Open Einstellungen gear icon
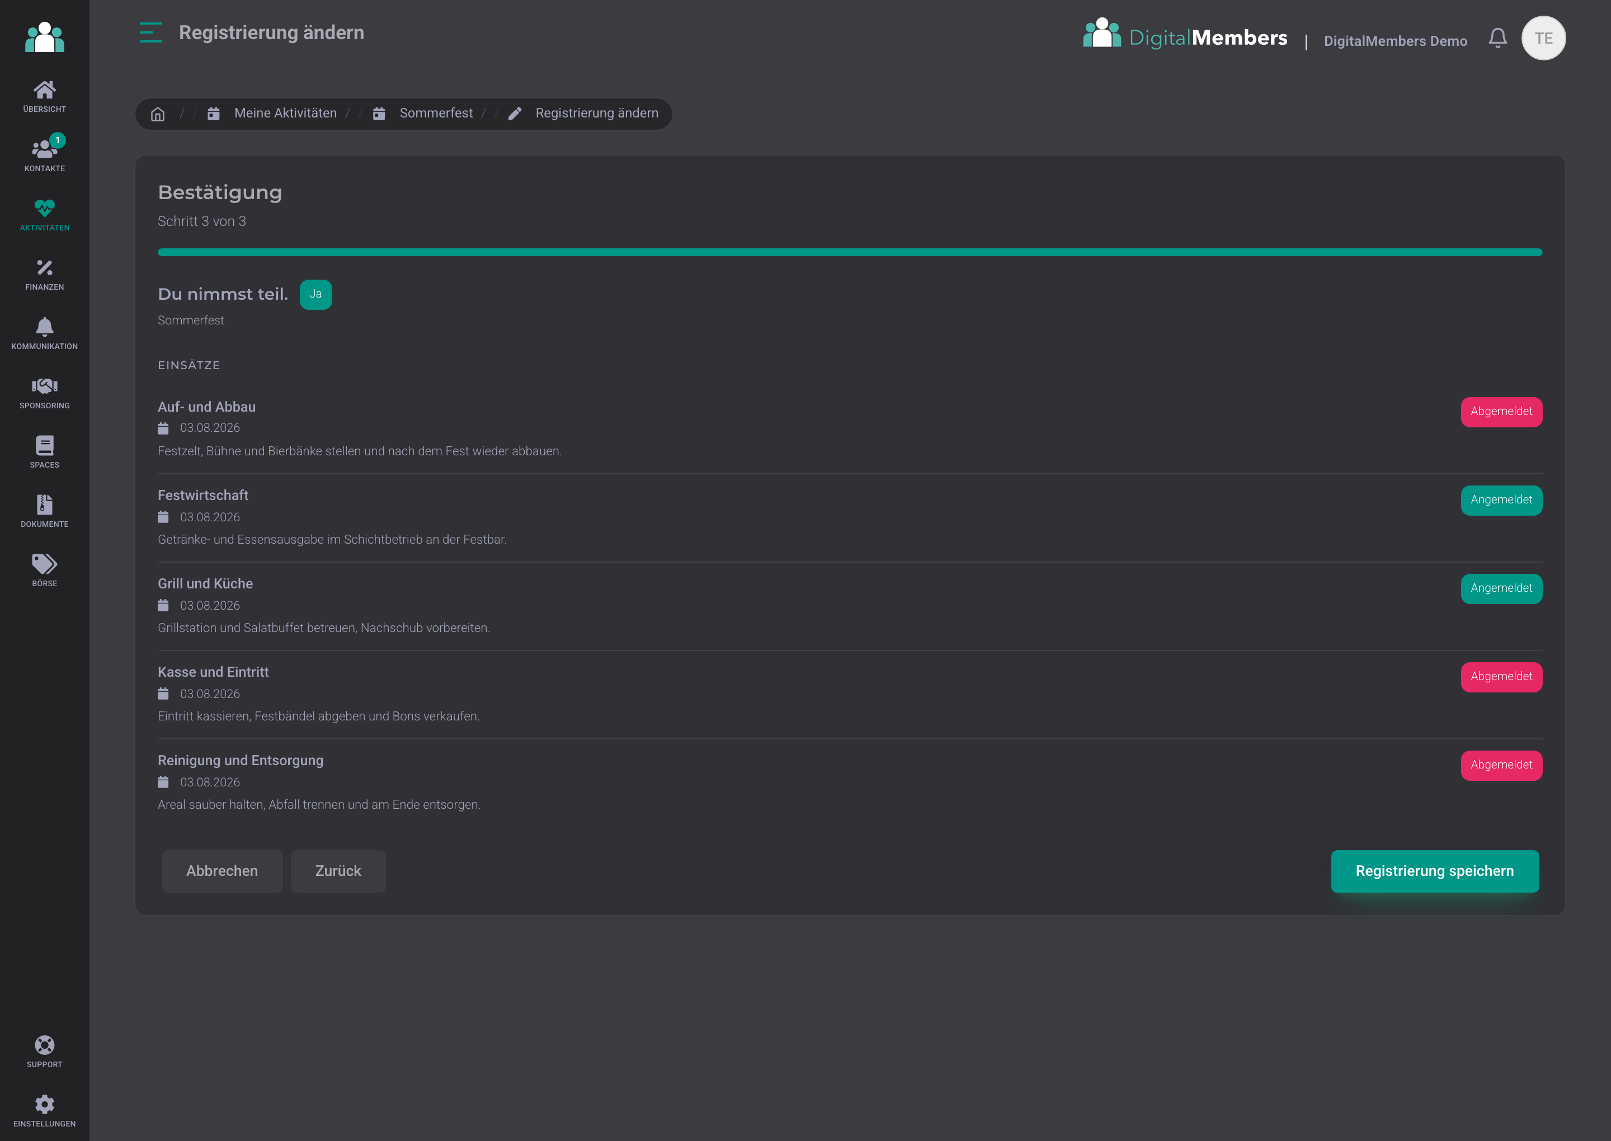This screenshot has height=1141, width=1611. pyautogui.click(x=44, y=1111)
